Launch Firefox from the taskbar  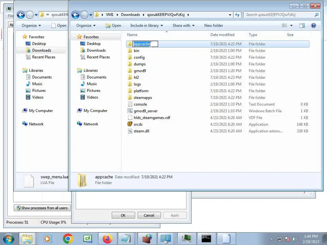coord(108,239)
